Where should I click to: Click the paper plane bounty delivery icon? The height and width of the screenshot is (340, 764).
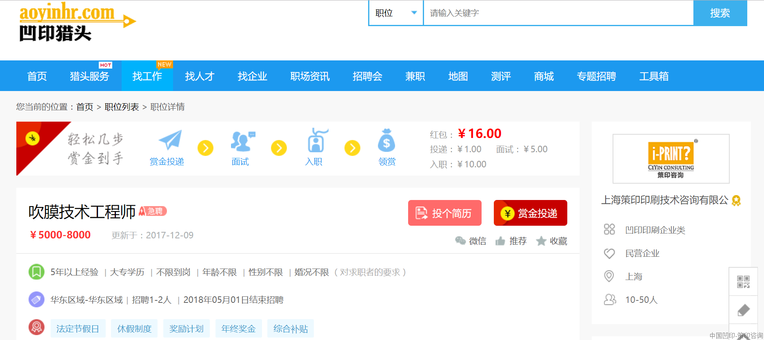[x=170, y=140]
